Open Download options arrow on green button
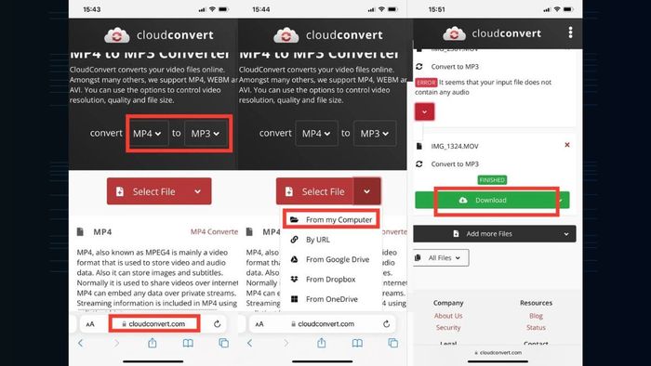The height and width of the screenshot is (366, 651). pos(562,201)
